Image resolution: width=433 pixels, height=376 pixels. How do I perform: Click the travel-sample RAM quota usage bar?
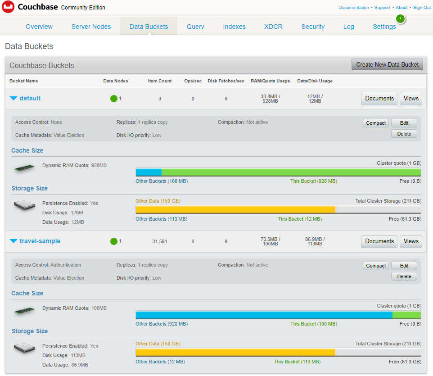278,315
